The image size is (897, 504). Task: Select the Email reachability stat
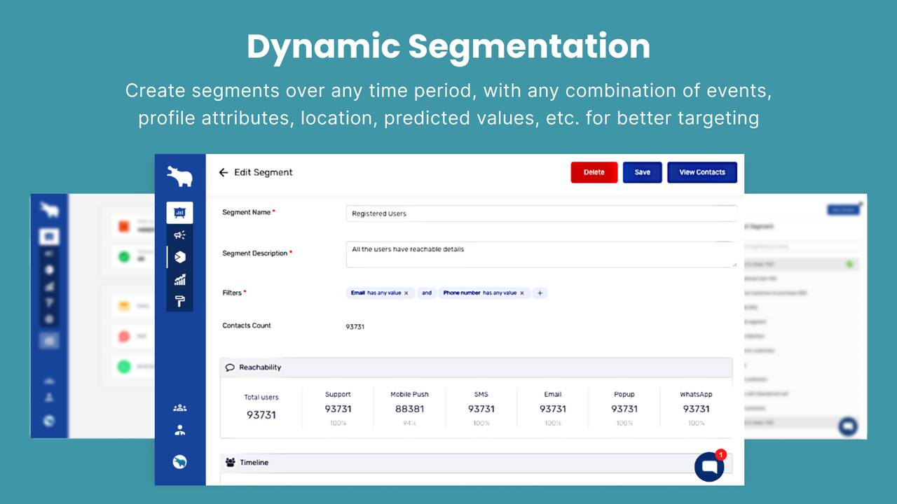[553, 409]
